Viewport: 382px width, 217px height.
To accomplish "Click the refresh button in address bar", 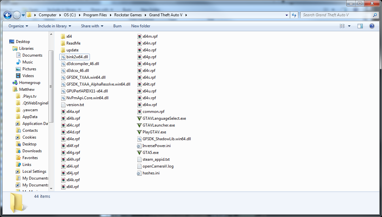I will tap(294, 15).
